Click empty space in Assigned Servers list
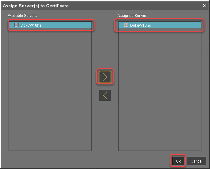Viewport: 210px width, 169px height. click(160, 92)
